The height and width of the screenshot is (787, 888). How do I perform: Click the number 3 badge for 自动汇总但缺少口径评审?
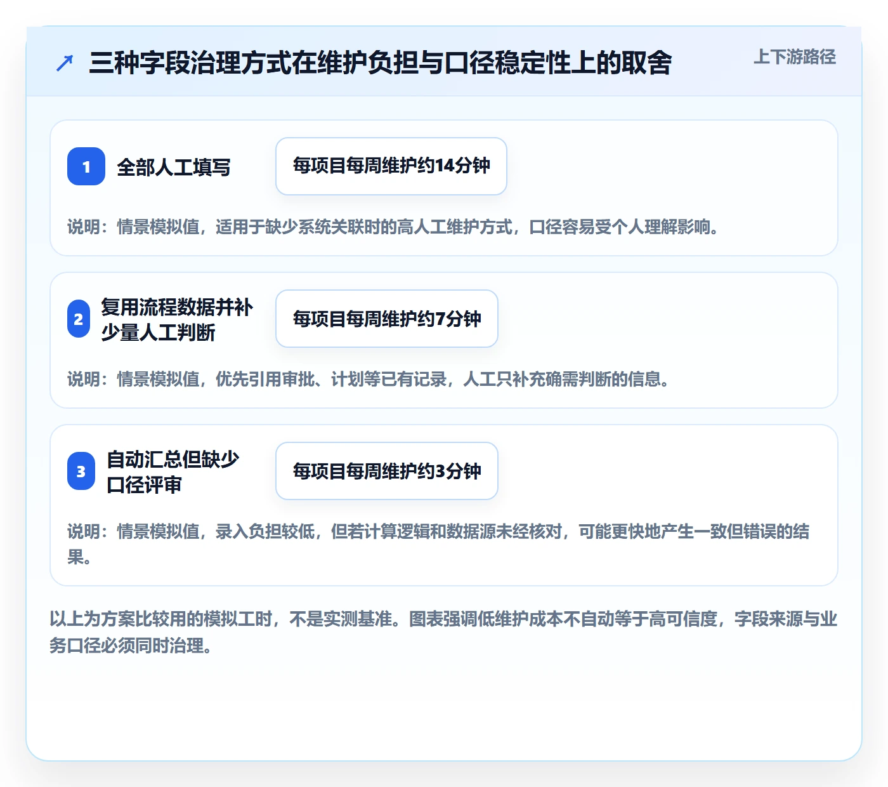click(x=81, y=471)
